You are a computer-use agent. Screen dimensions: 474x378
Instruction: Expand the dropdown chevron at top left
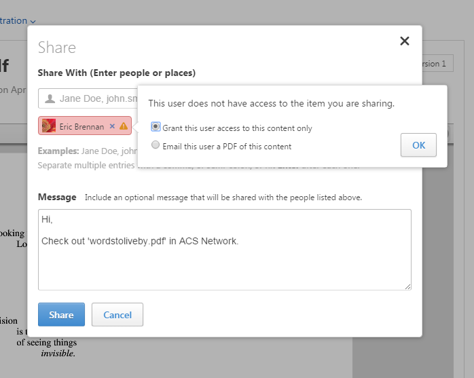pyautogui.click(x=33, y=21)
